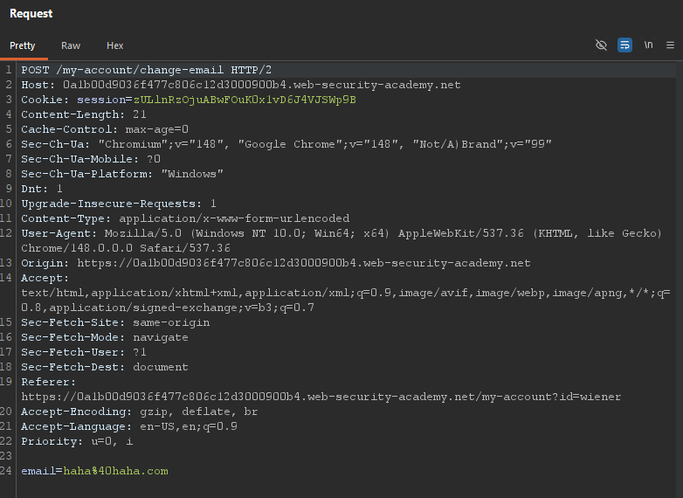Click the Sec-Fetch-Mode: navigate line
The width and height of the screenshot is (683, 498).
[x=105, y=337]
